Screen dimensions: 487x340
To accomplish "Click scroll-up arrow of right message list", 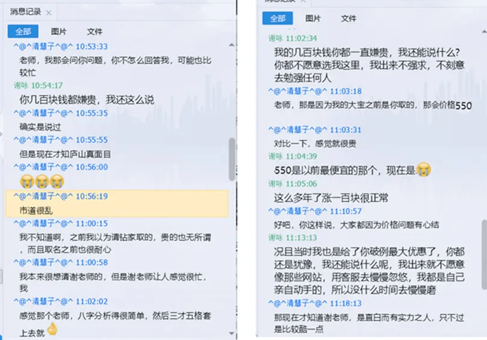I will point(484,31).
